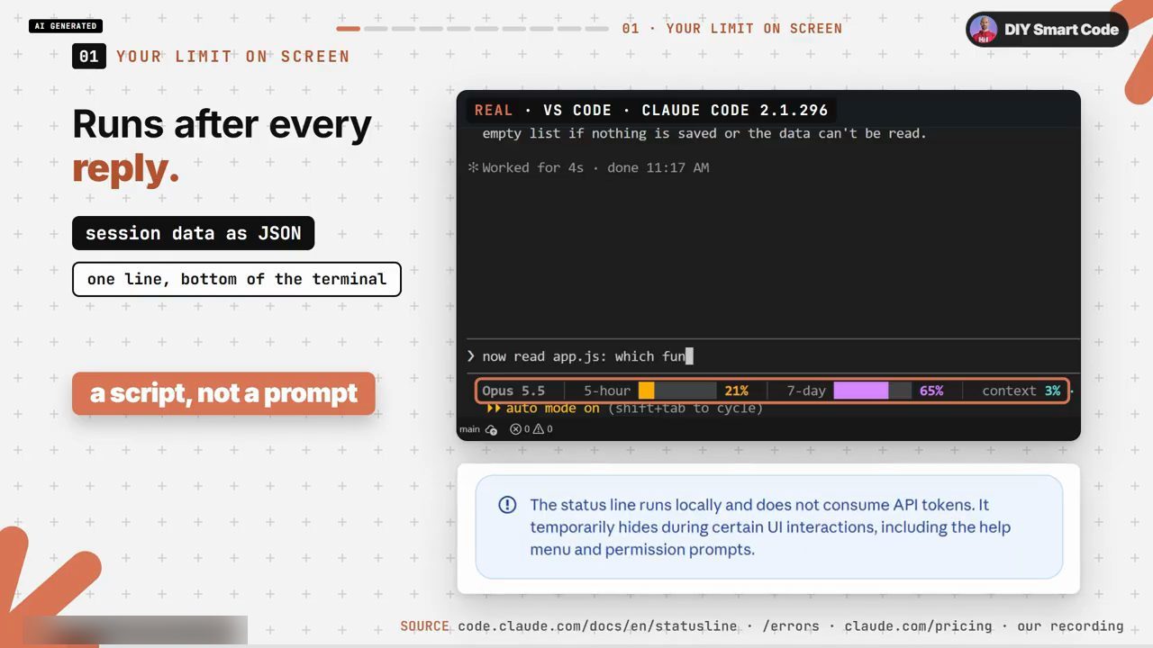Click the 'main' branch indicator
This screenshot has height=648, width=1153.
pyautogui.click(x=469, y=429)
